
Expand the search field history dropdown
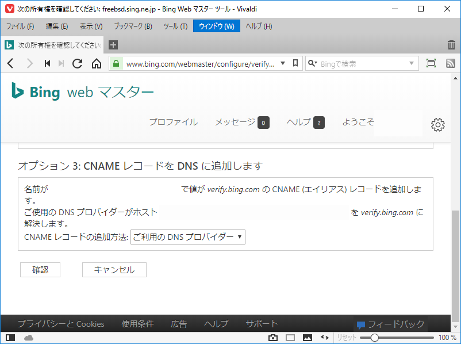(412, 63)
